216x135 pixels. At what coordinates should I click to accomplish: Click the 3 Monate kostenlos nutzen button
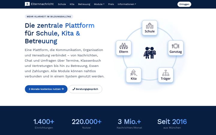[46, 89]
